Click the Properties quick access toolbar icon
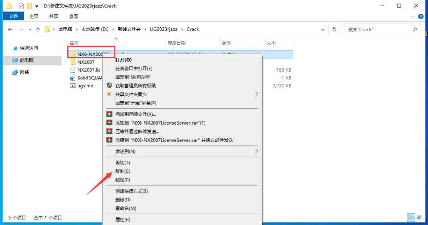This screenshot has width=428, height=225. pos(21,6)
